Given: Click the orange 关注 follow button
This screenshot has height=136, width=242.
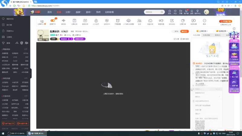Looking at the screenshot, I should point(185,31).
